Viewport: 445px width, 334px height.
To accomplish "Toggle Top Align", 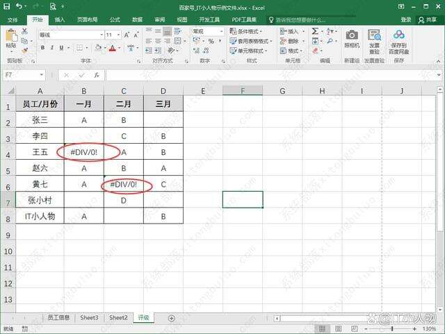I will (149, 31).
